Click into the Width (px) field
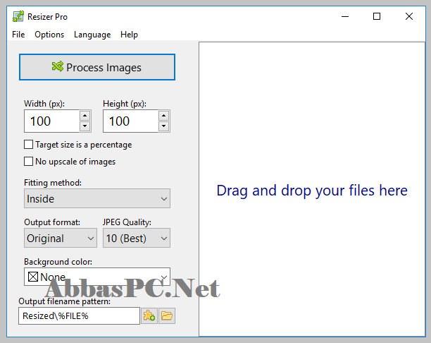This screenshot has width=431, height=343. (x=52, y=121)
